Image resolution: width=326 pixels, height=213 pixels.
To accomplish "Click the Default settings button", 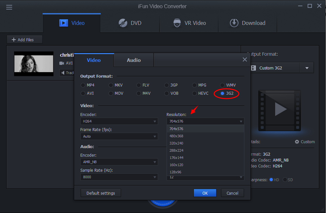I will [101, 193].
